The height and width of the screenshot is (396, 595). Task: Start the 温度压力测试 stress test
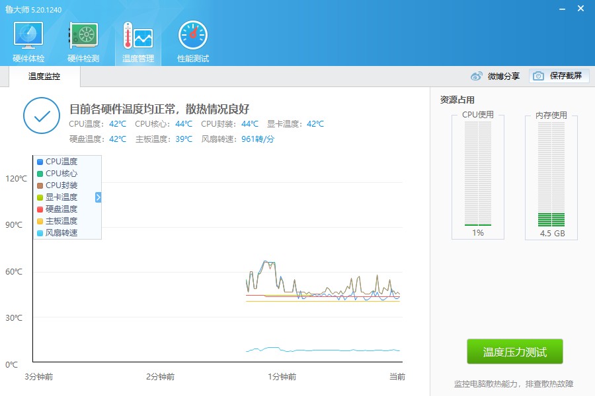coord(515,351)
